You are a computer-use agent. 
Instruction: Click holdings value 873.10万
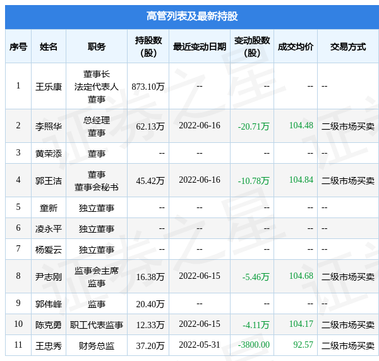click(148, 87)
